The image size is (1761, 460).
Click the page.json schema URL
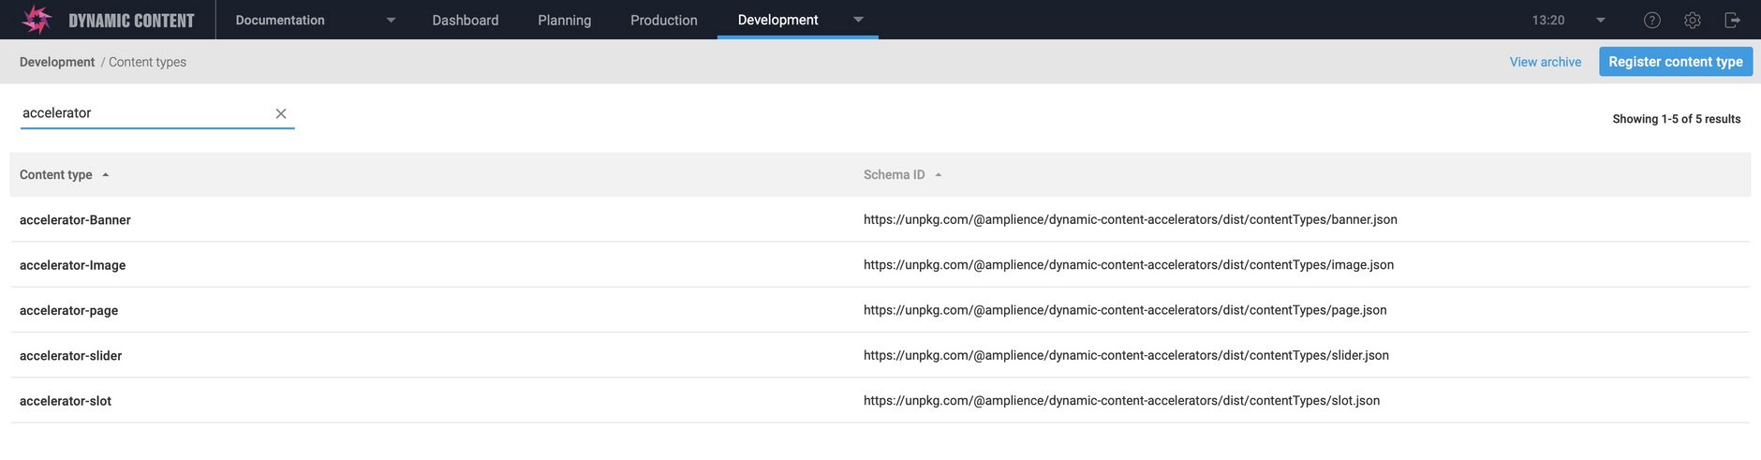1125,310
